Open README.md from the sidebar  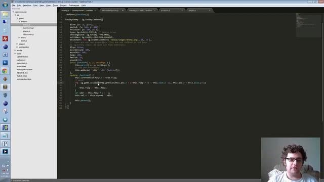click(x=22, y=73)
